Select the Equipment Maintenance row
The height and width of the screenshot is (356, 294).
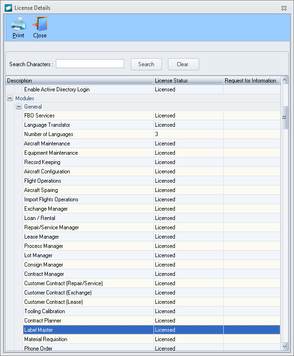coord(152,153)
